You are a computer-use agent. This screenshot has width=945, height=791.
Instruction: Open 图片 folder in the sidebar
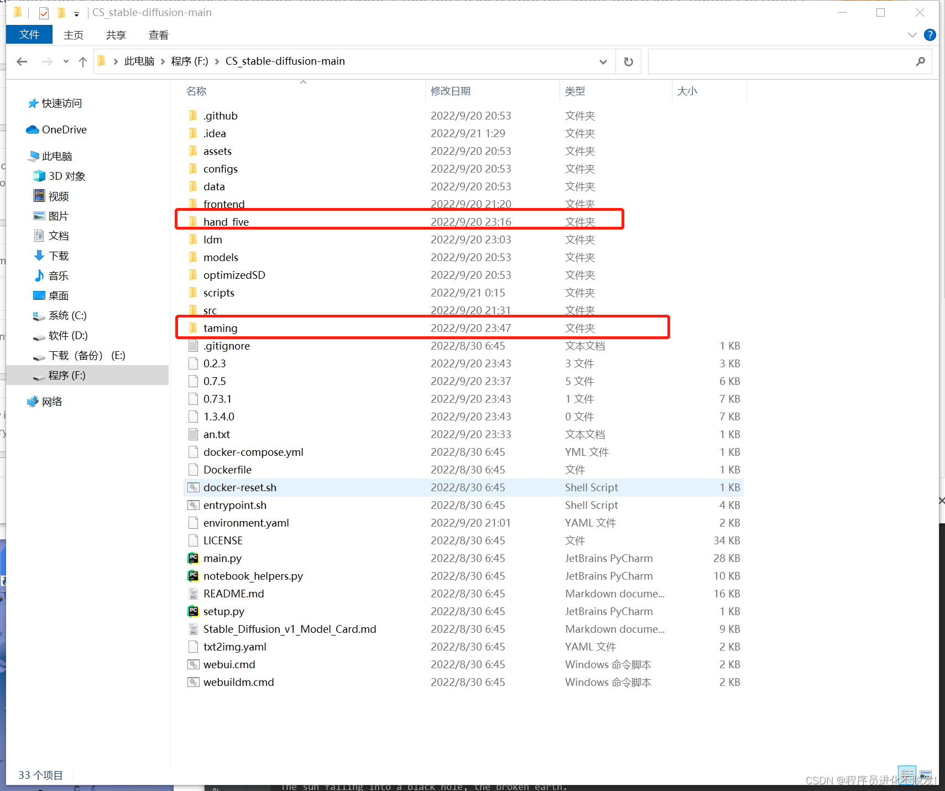[x=59, y=216]
